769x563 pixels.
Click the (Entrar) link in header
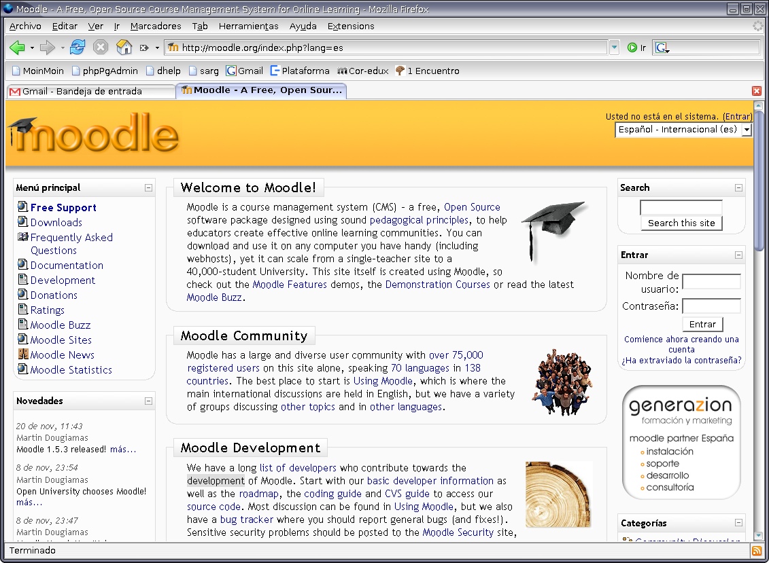pos(737,117)
